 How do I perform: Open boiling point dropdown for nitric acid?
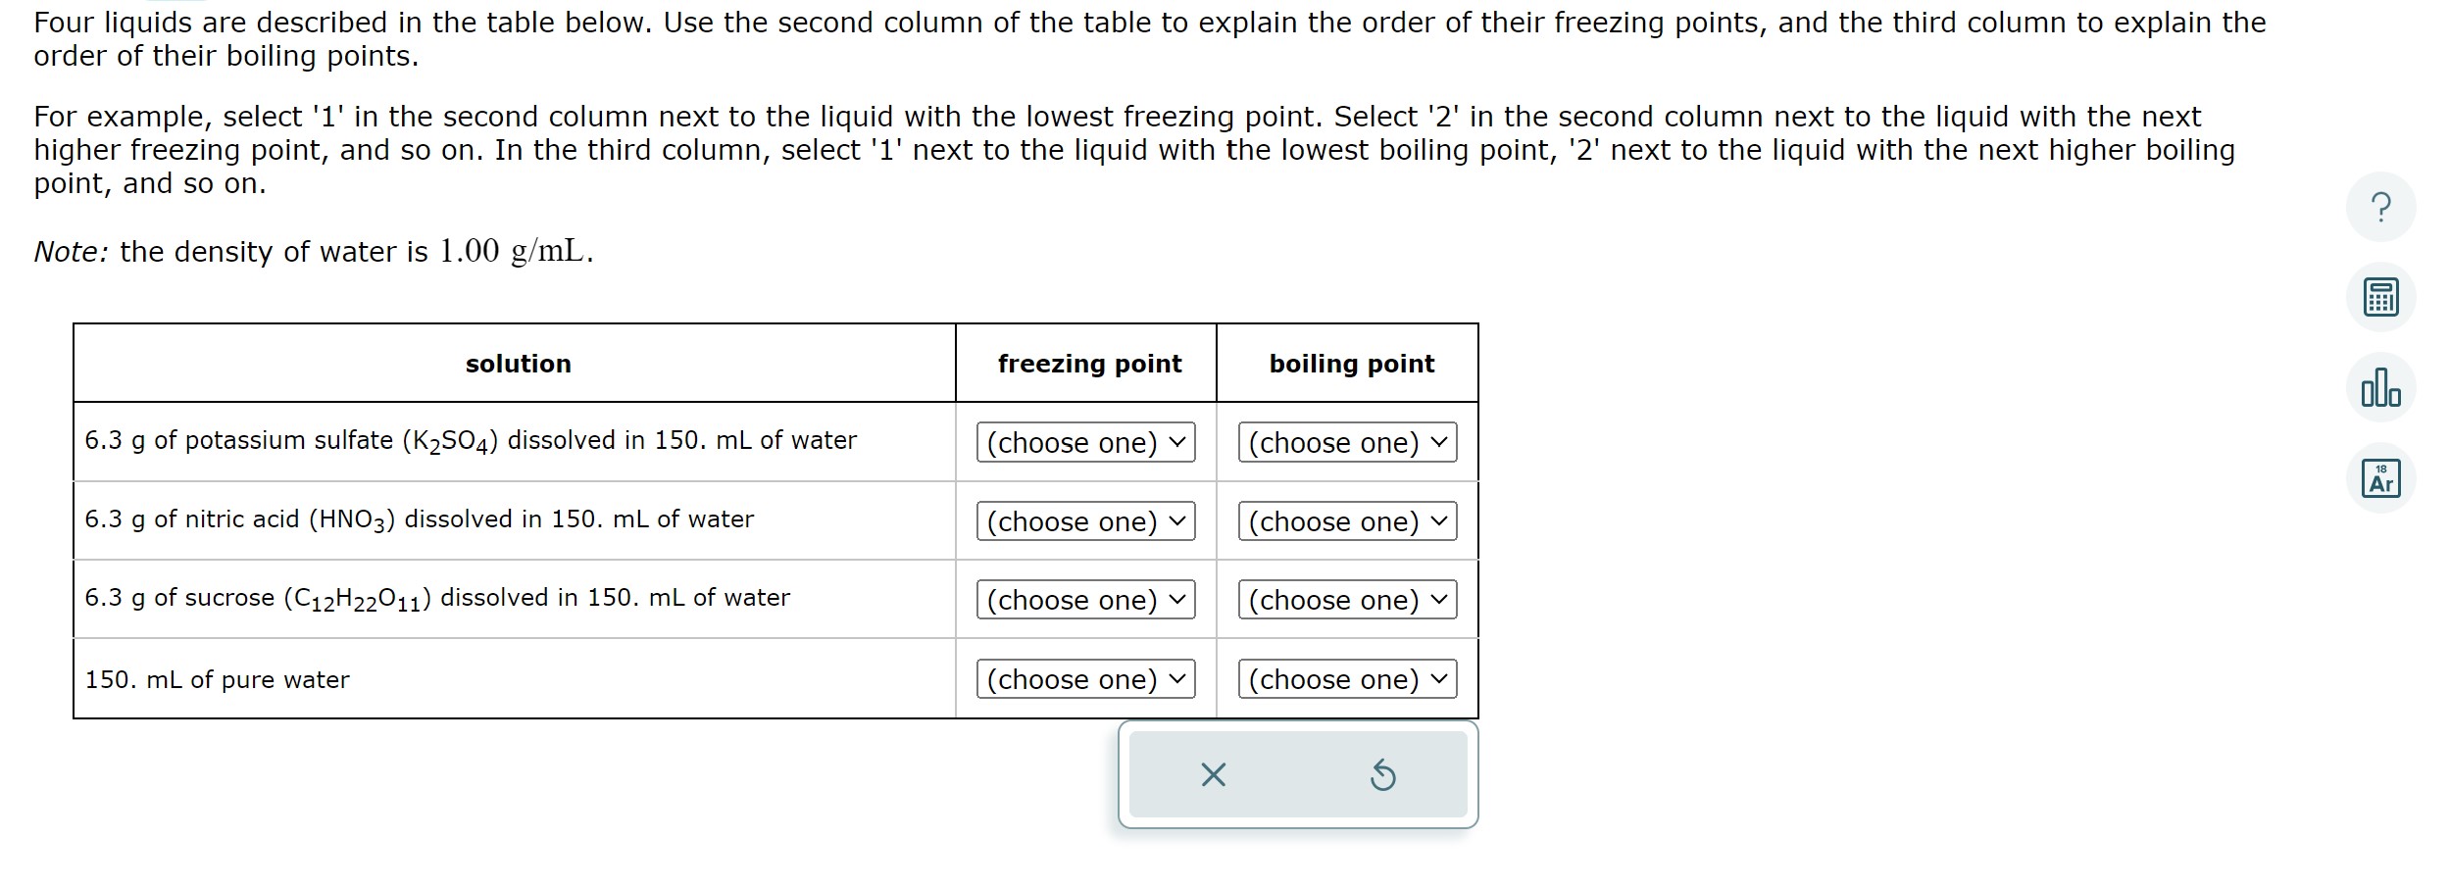tap(1346, 521)
